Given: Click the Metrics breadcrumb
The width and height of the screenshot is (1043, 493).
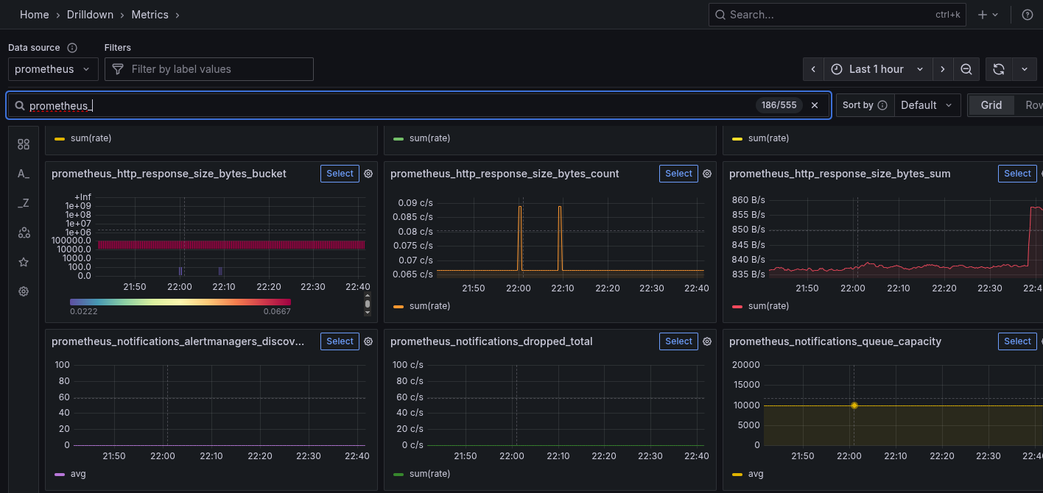Looking at the screenshot, I should pyautogui.click(x=150, y=15).
